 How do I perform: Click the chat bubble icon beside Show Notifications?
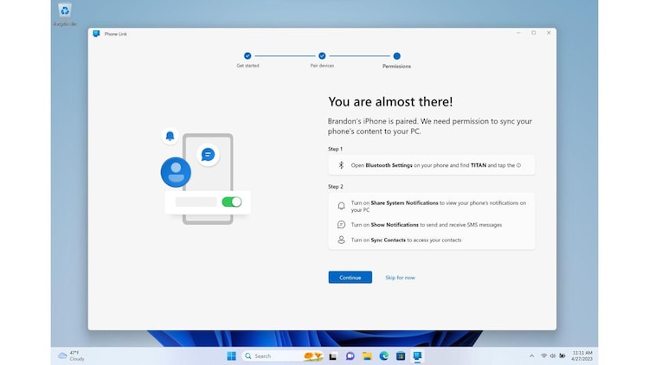(x=341, y=225)
